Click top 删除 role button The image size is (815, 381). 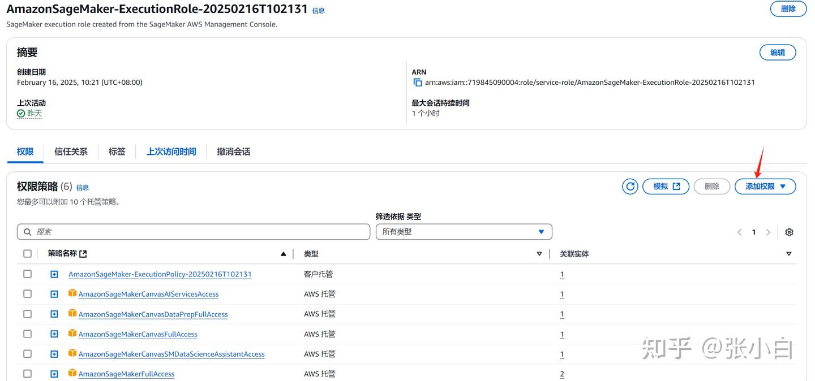[788, 8]
